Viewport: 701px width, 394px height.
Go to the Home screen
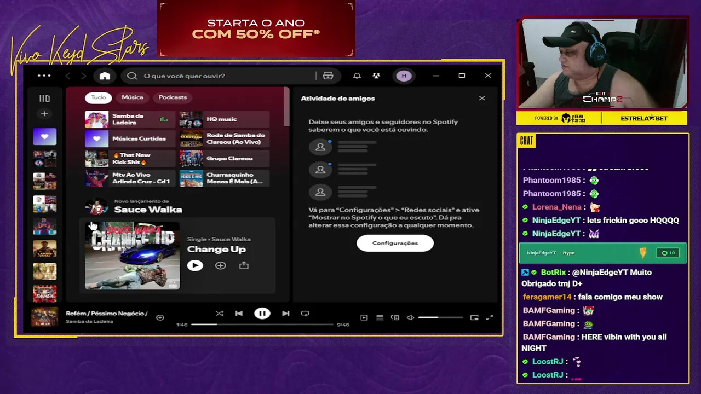click(105, 76)
